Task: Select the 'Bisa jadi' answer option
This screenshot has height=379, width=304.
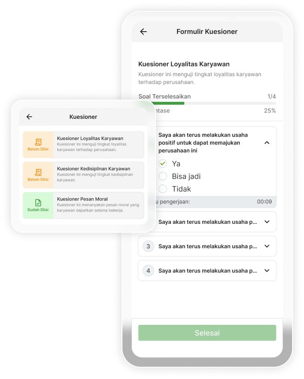Action: pos(163,176)
